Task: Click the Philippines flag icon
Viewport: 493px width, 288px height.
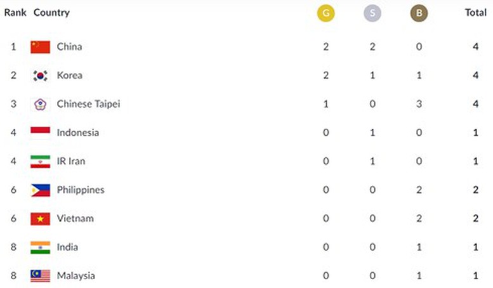Action: [x=40, y=190]
